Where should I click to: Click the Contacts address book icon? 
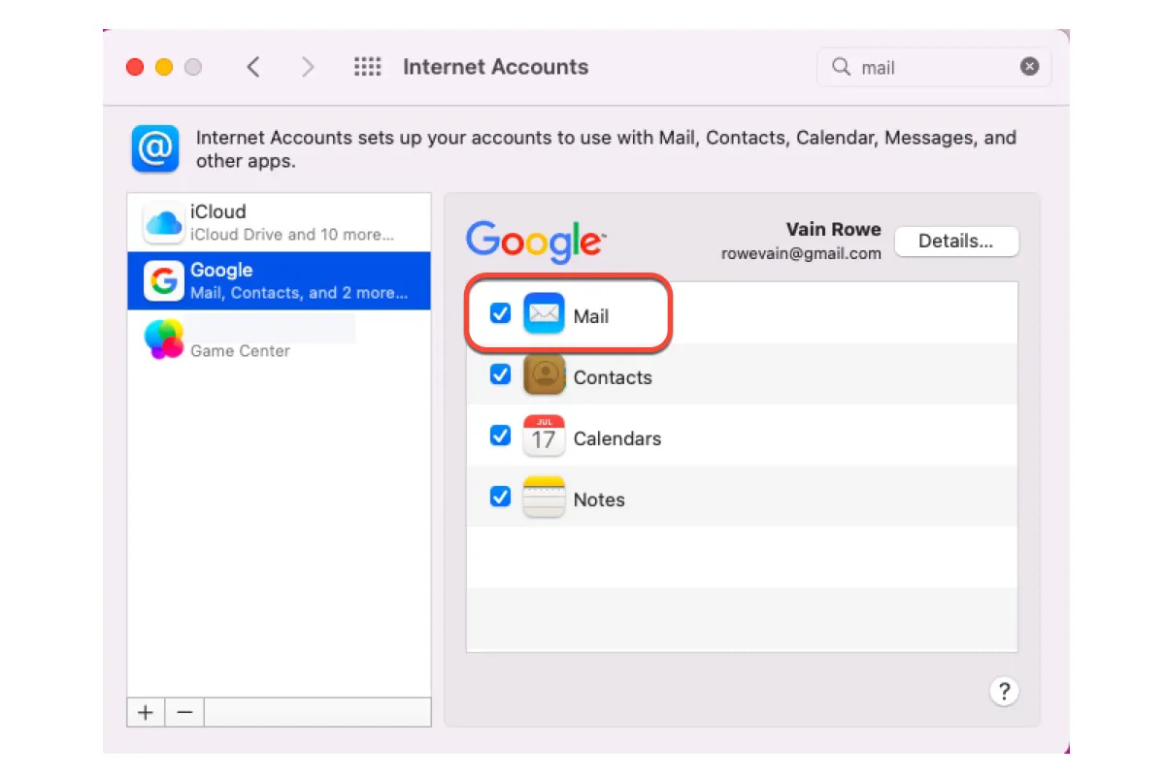pos(544,376)
